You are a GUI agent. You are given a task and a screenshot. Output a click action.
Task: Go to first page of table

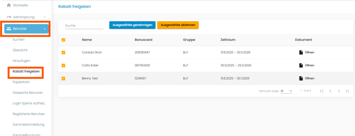tap(322, 91)
